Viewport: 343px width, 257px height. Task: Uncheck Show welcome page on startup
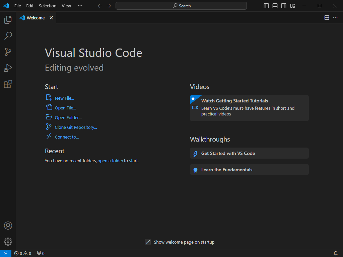point(148,242)
